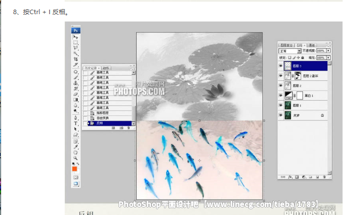Enable lock transparent pixels
Viewport: 350px width, 215px height.
[x=289, y=58]
